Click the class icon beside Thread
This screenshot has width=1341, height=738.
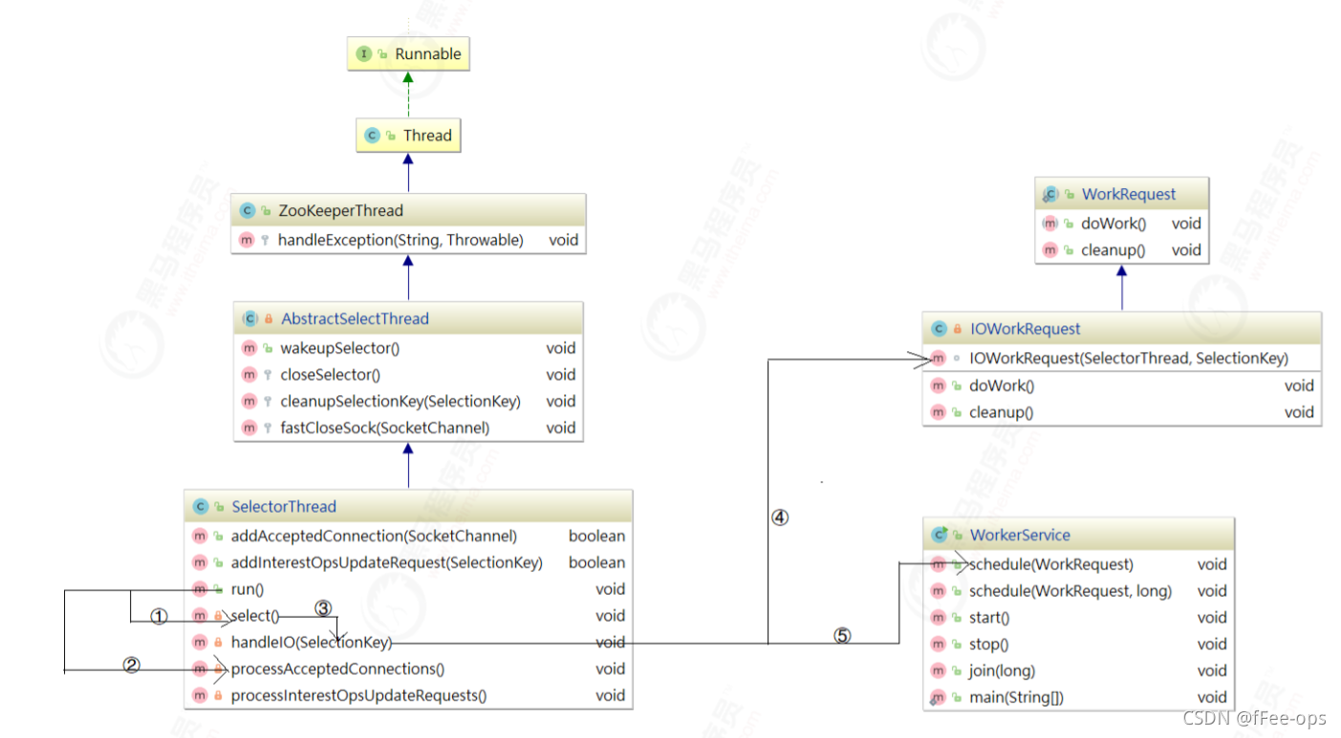pyautogui.click(x=372, y=136)
